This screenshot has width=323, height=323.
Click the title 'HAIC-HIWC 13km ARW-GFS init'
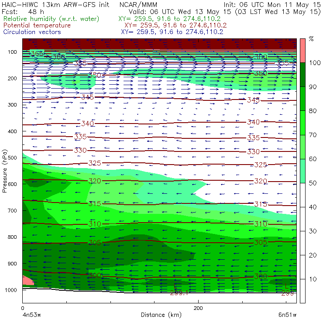point(55,4)
